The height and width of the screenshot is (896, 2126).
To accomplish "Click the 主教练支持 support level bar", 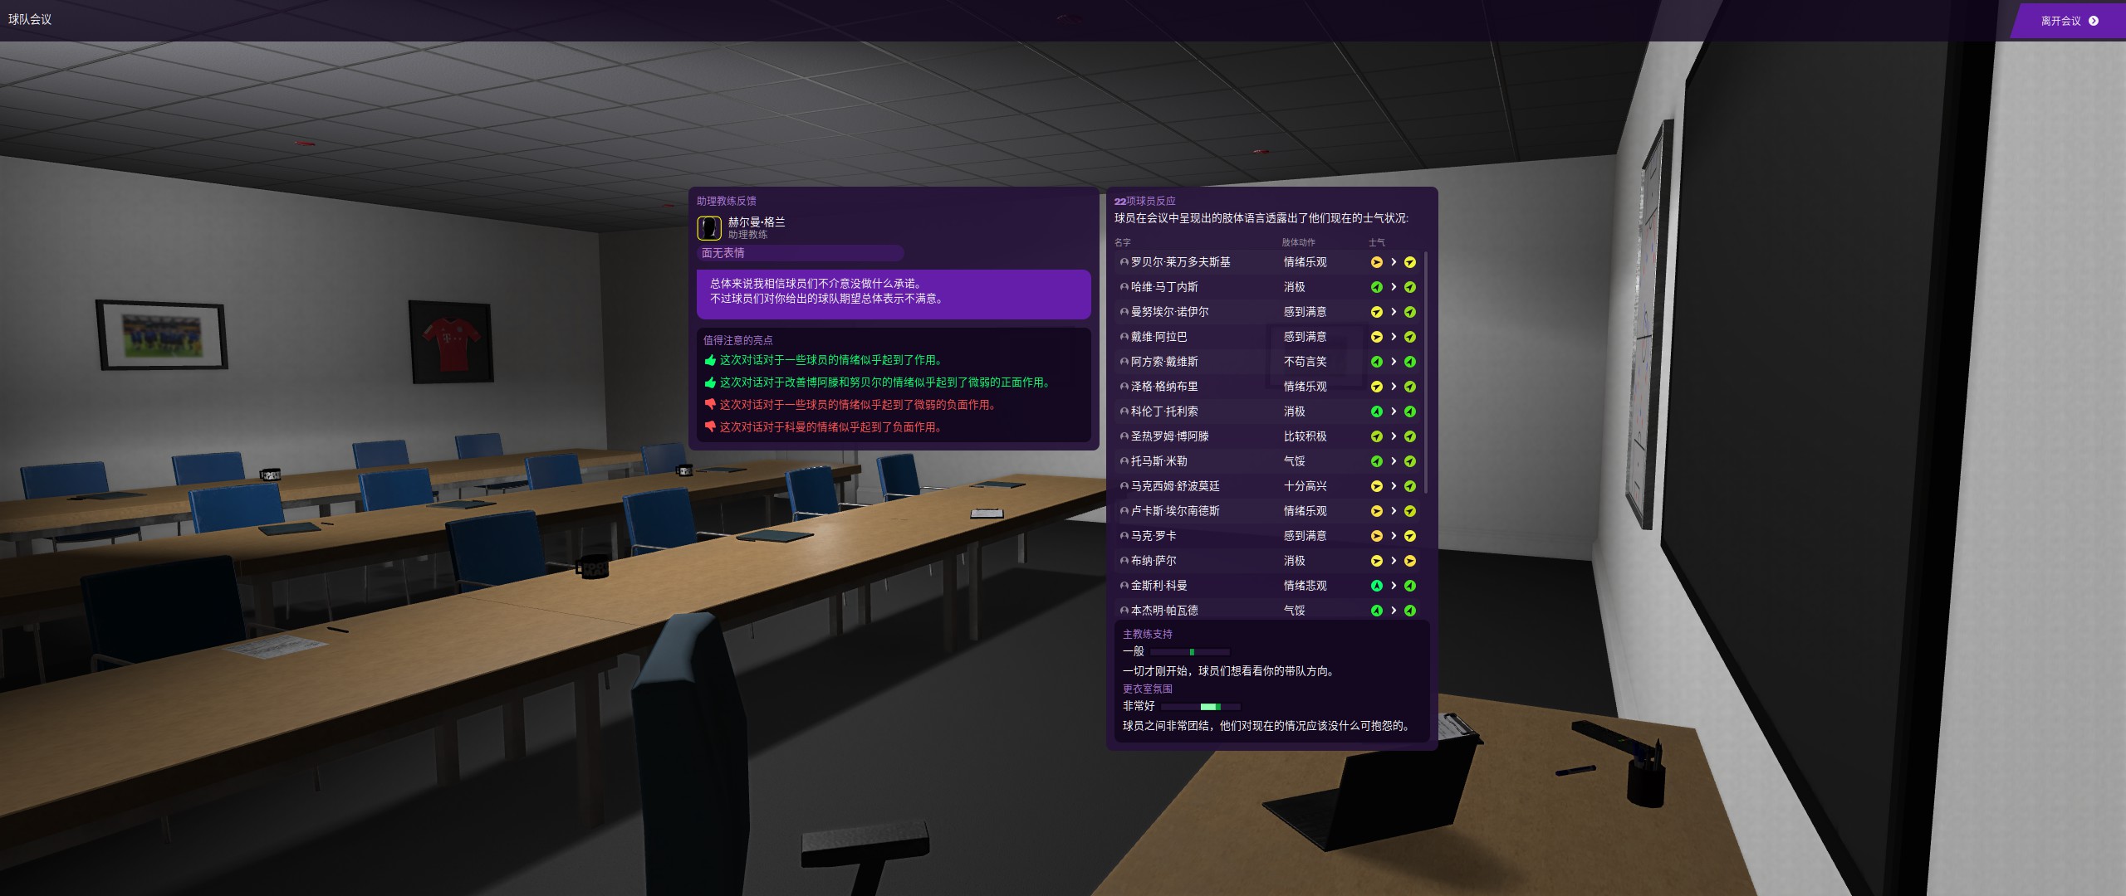I will click(x=1189, y=652).
